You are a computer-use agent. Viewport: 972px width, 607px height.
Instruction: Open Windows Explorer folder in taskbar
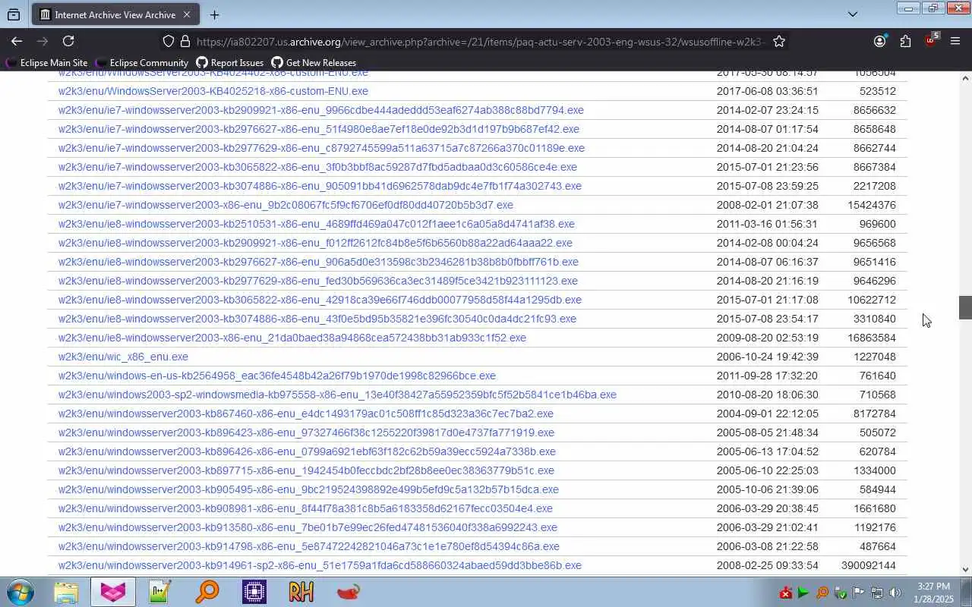pos(66,592)
